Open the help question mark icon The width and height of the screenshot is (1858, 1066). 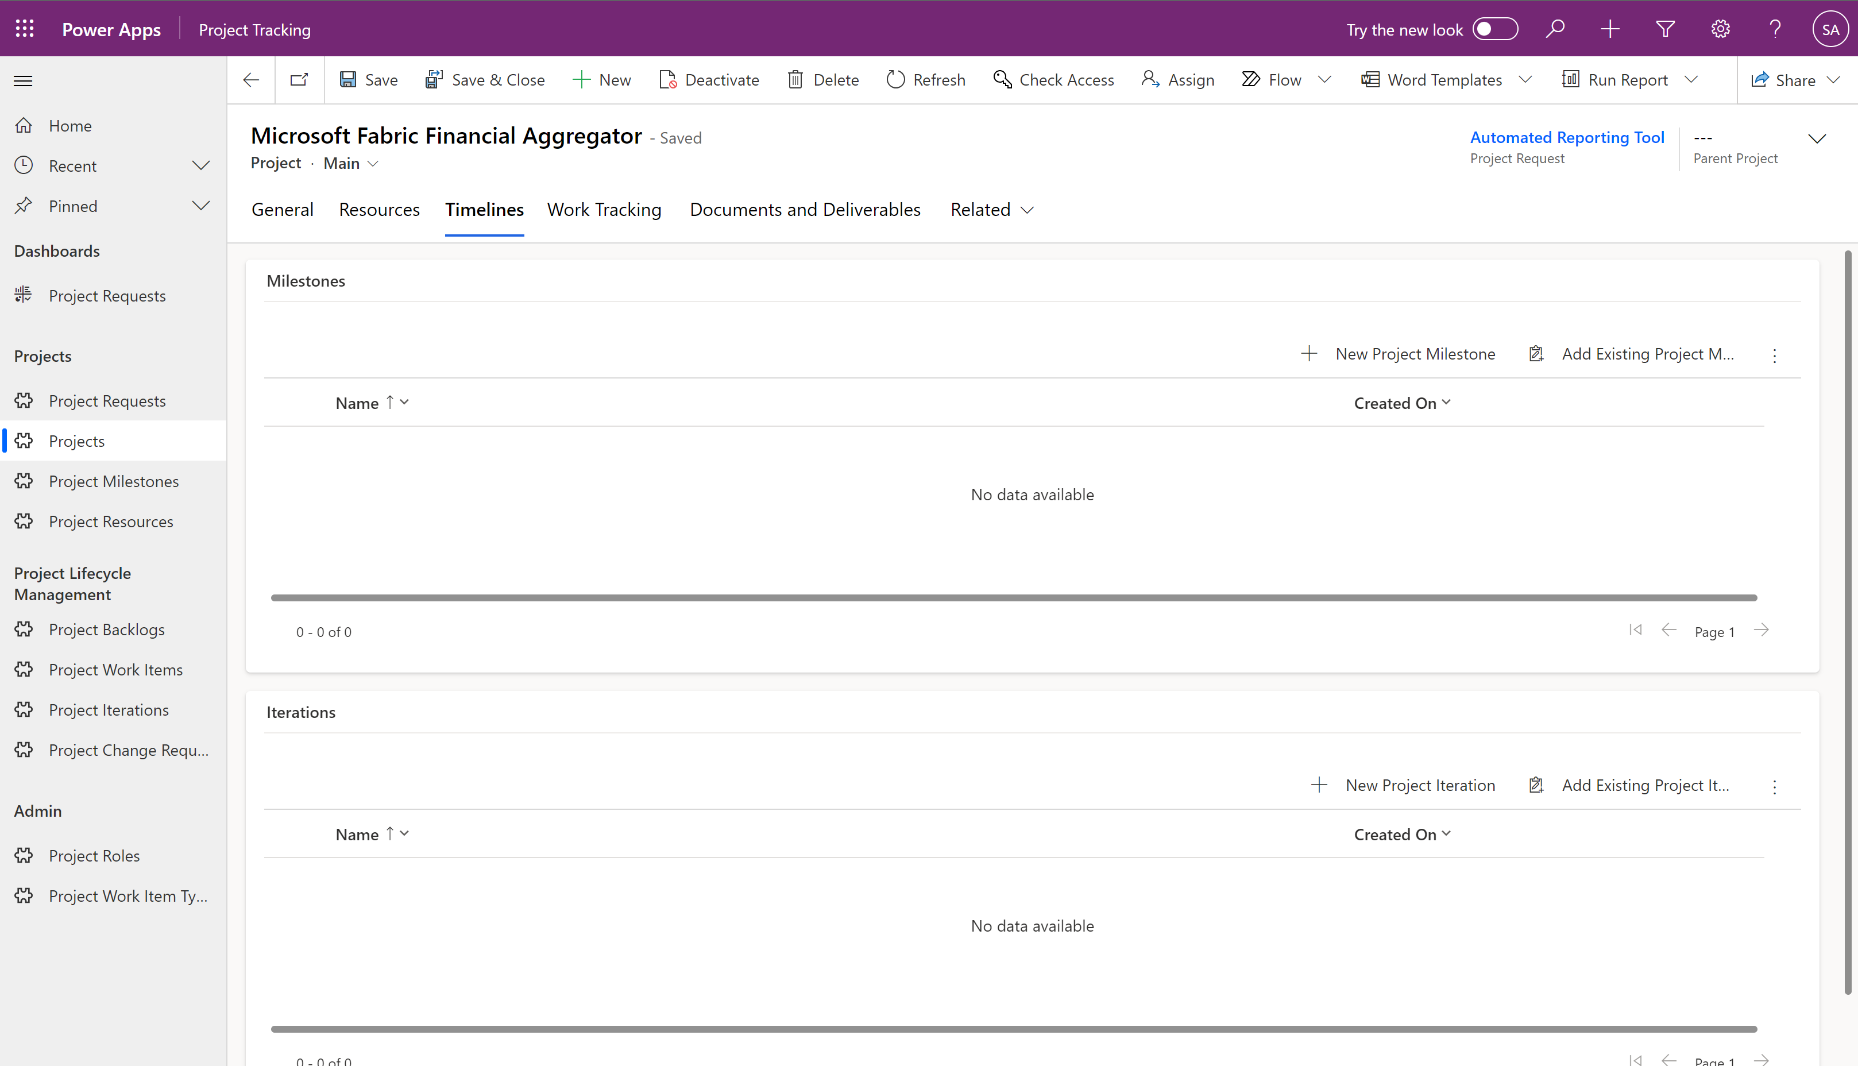pyautogui.click(x=1775, y=29)
